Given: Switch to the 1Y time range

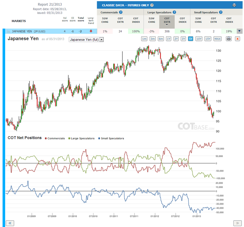Looking at the screenshot, I should click(x=168, y=39).
